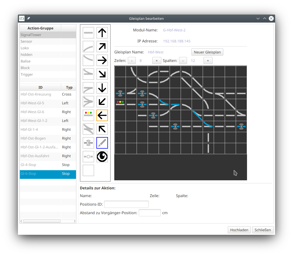Click the Positions-ID text field
293x256 pixels.
[126, 204]
